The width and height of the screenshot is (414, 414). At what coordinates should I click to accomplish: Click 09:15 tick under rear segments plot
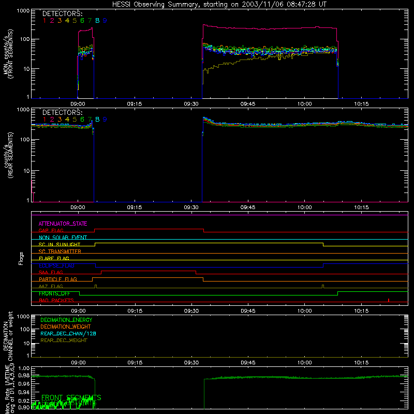click(x=135, y=208)
